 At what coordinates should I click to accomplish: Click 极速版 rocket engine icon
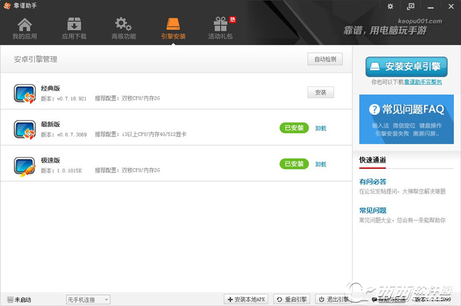click(25, 166)
